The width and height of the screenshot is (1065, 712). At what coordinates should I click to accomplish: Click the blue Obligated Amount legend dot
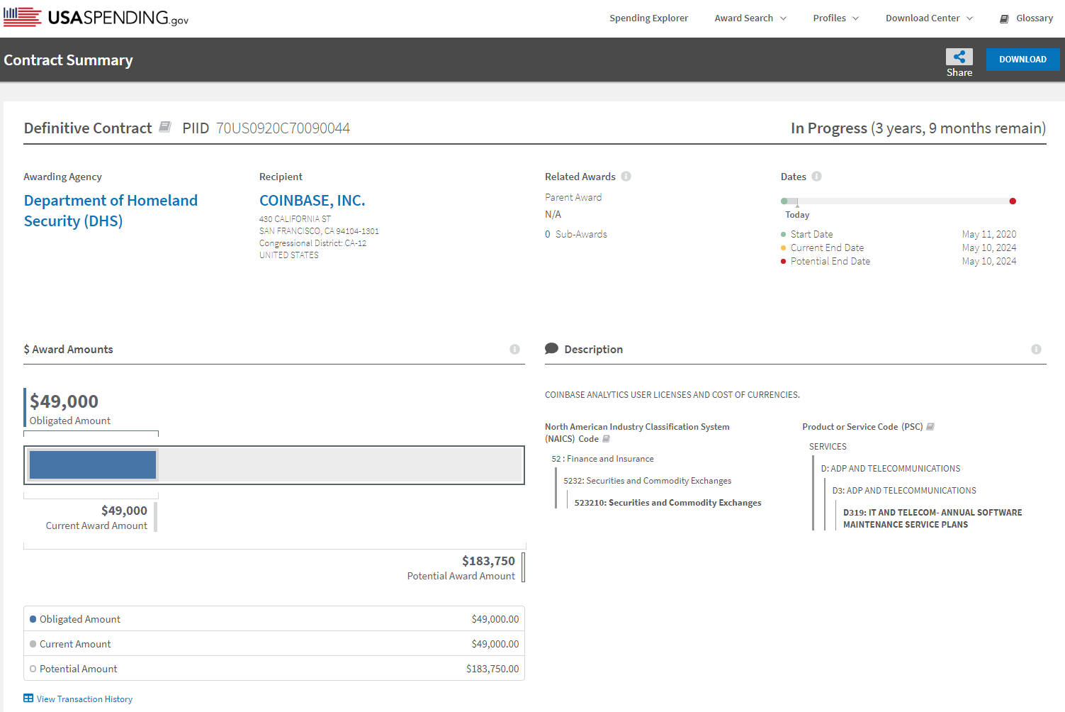click(x=33, y=619)
